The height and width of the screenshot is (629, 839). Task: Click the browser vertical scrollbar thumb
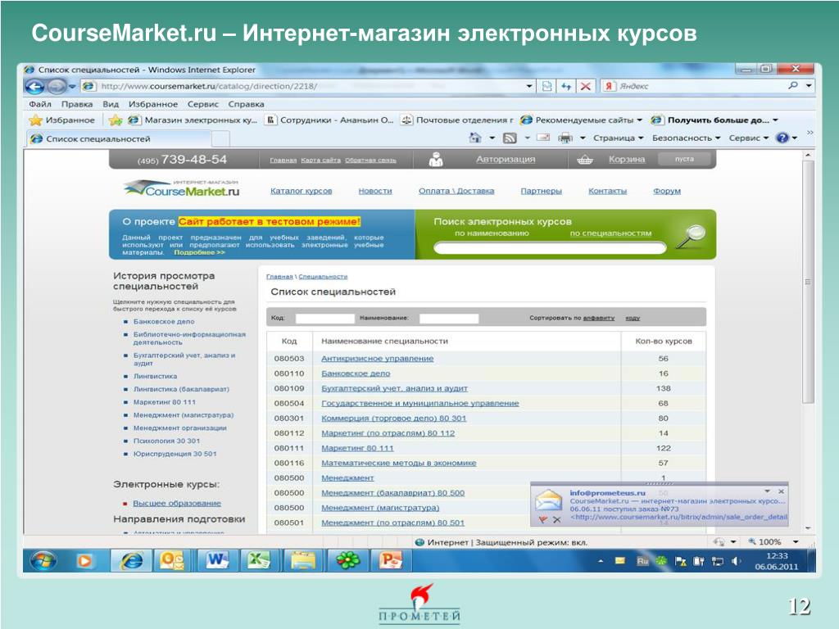point(808,282)
